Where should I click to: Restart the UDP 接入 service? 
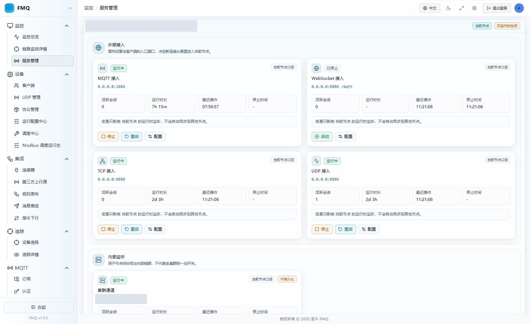pyautogui.click(x=346, y=229)
